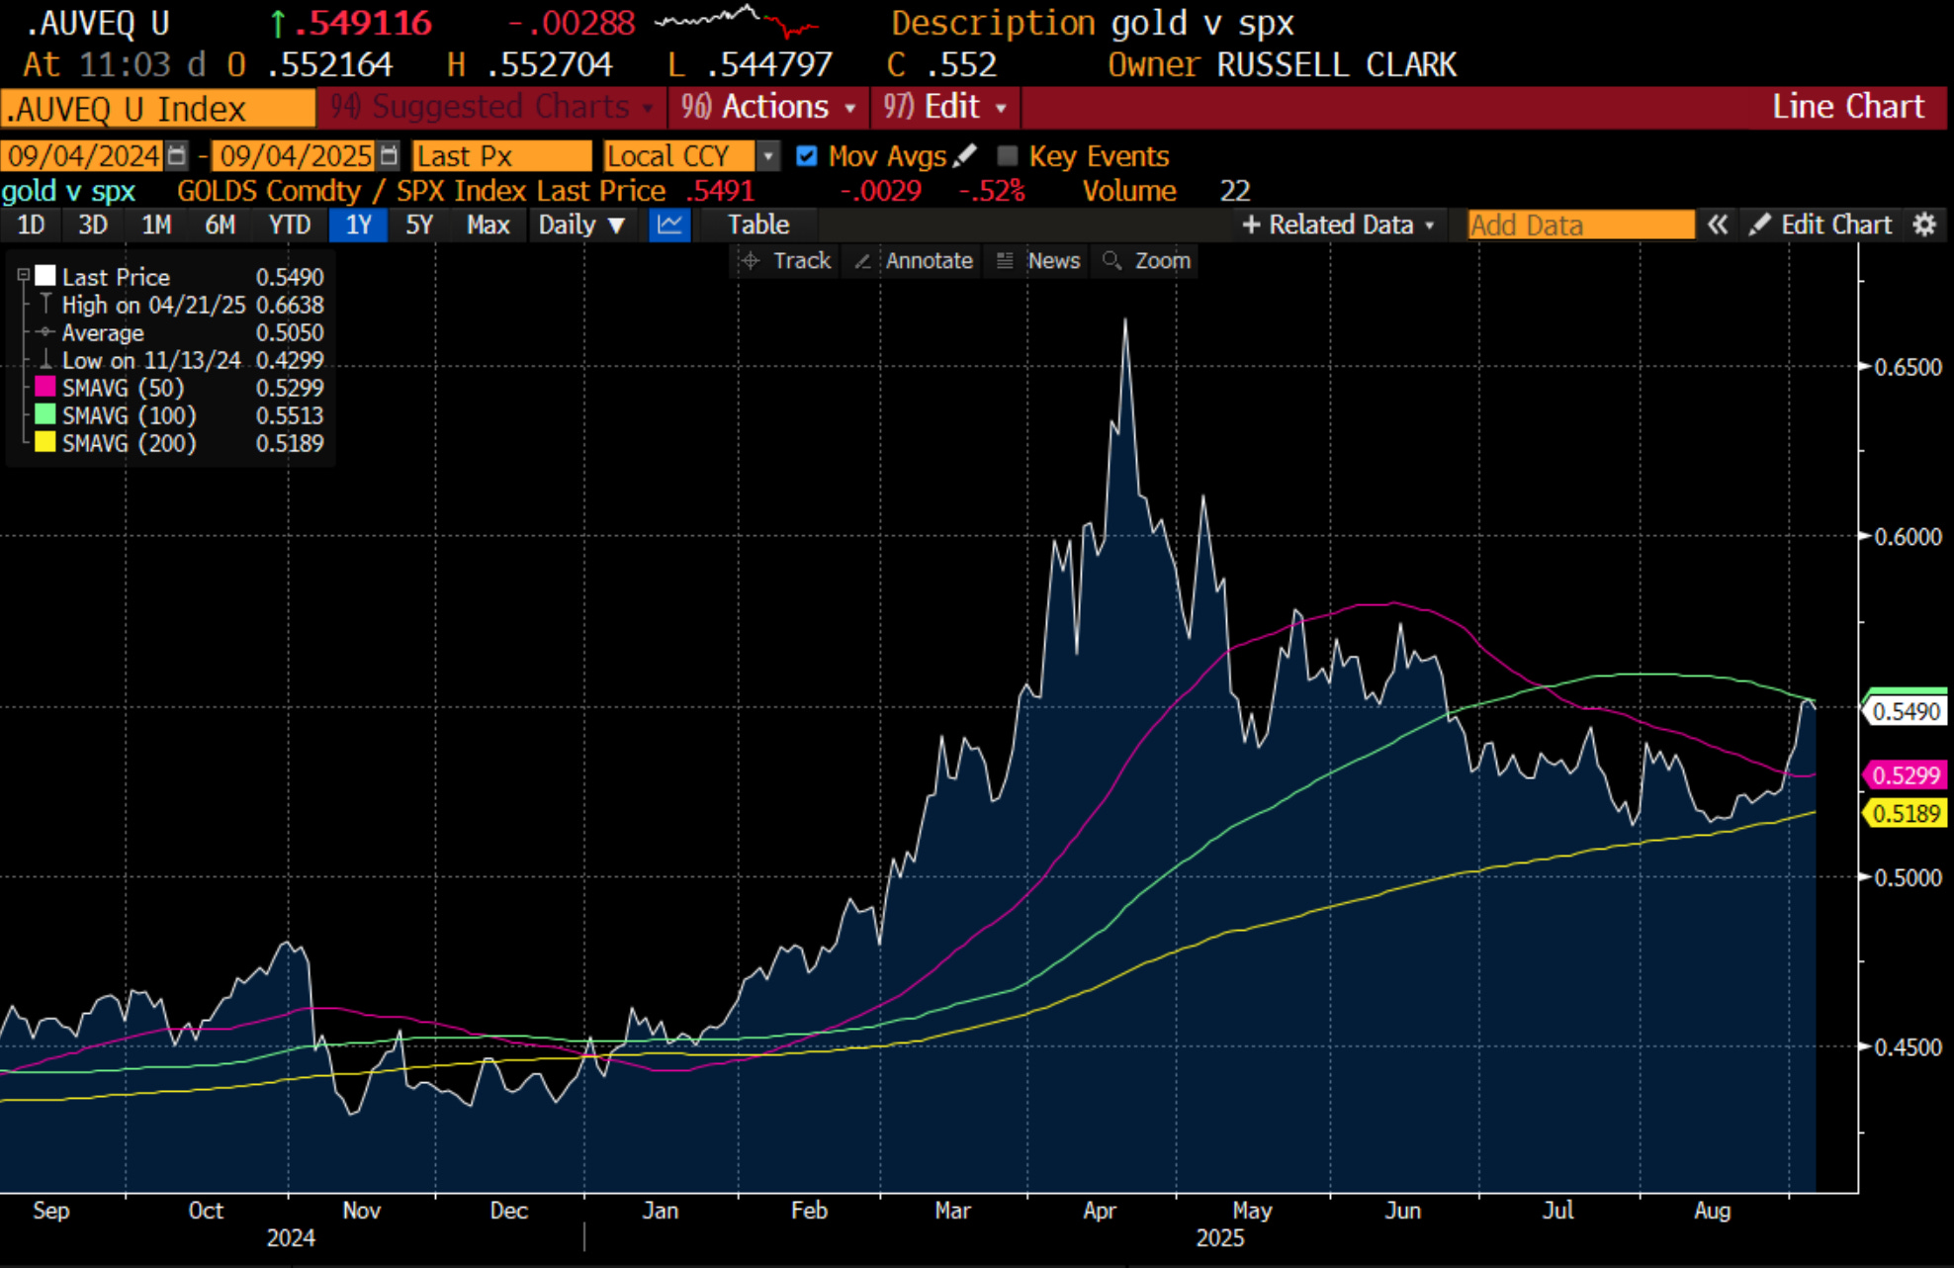The image size is (1954, 1268).
Task: Enable the Key Events checkbox
Action: pos(1007,155)
